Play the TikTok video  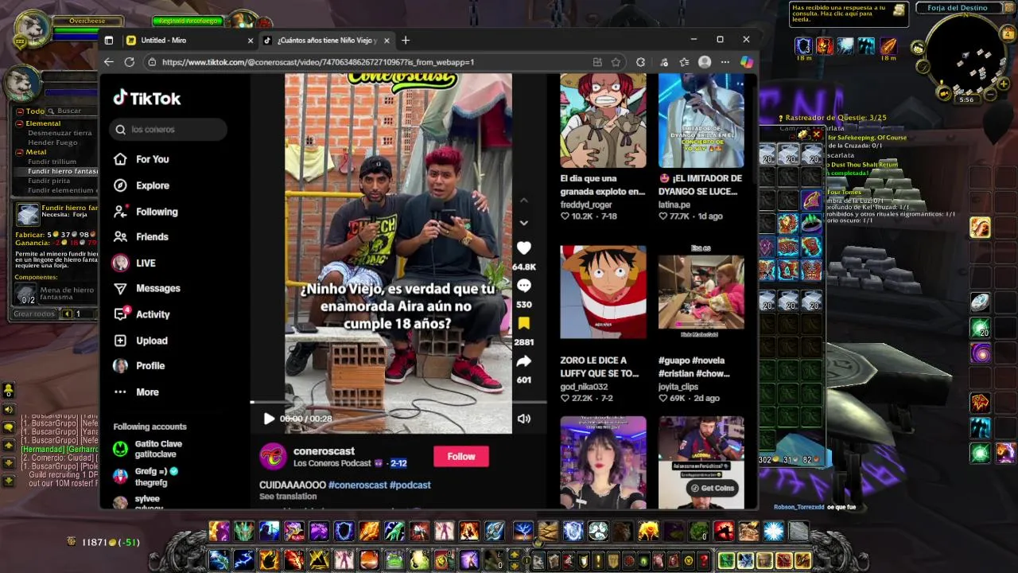(269, 419)
